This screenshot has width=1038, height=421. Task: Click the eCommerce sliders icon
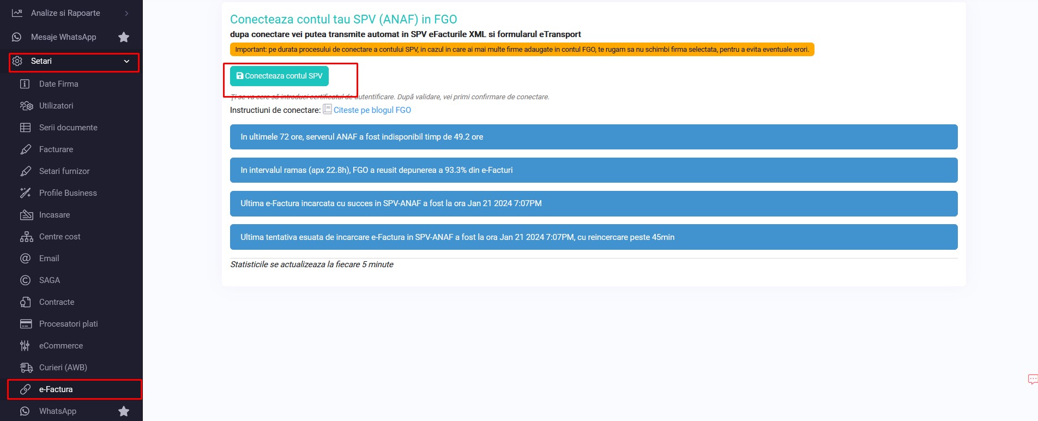click(25, 346)
